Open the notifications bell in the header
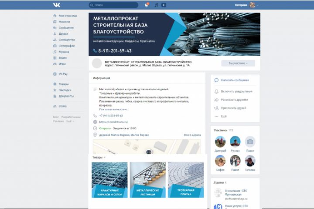 [147, 5]
